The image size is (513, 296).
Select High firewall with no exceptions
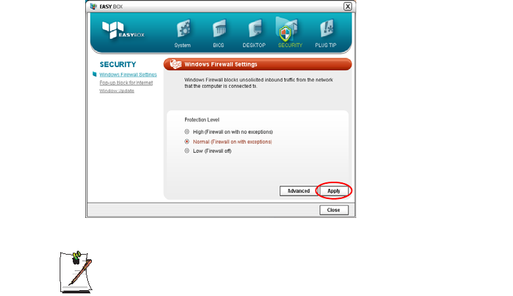(x=187, y=132)
